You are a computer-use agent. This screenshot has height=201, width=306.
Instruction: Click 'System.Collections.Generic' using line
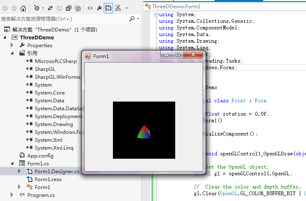214,21
